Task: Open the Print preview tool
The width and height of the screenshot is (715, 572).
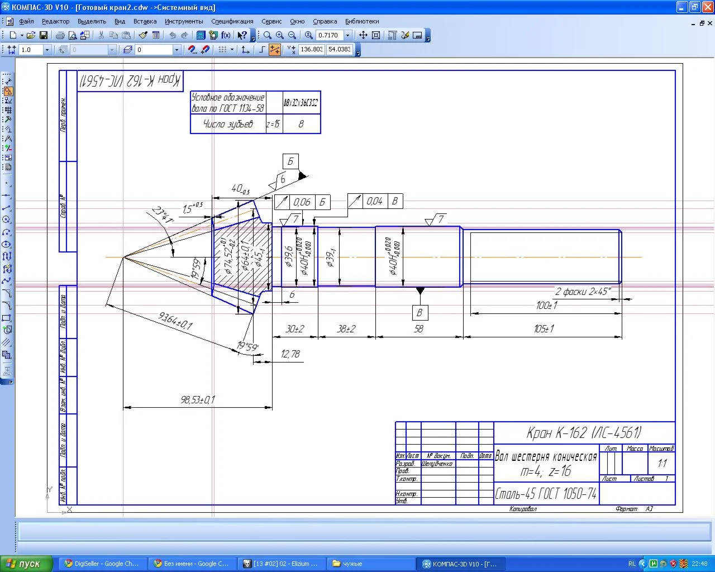Action: click(72, 35)
